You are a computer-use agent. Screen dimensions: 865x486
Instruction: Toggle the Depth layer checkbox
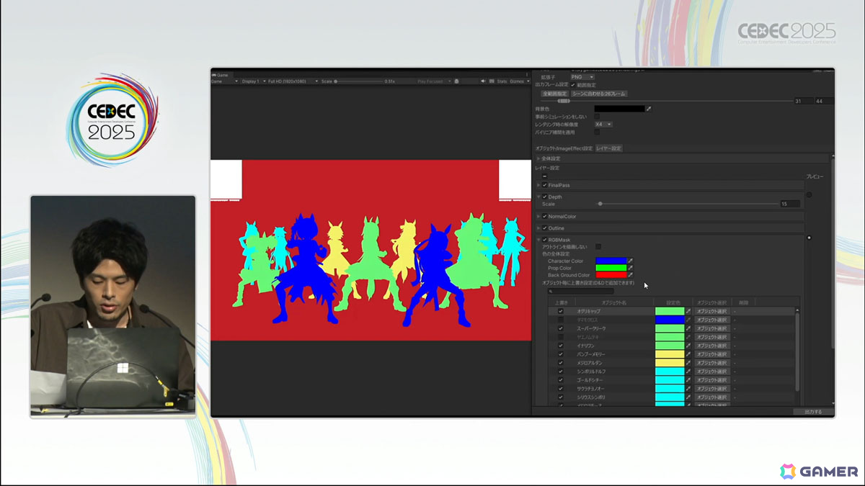(x=545, y=197)
